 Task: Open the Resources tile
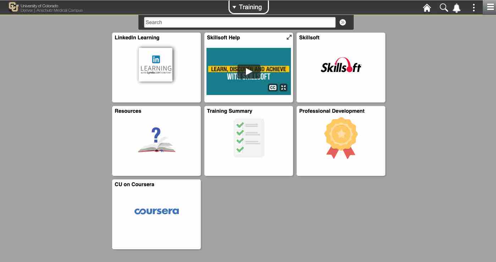(x=156, y=140)
